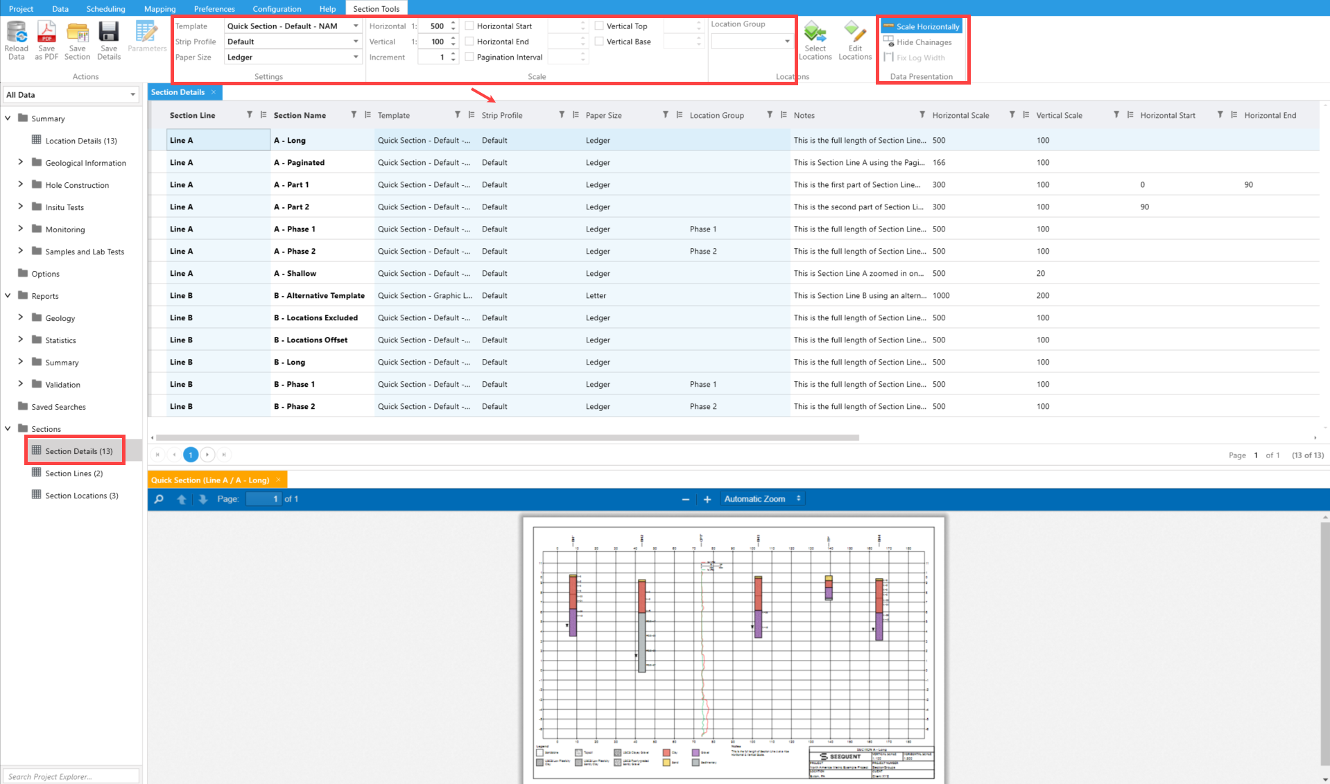
Task: Filter the Section Line column
Action: pos(250,115)
